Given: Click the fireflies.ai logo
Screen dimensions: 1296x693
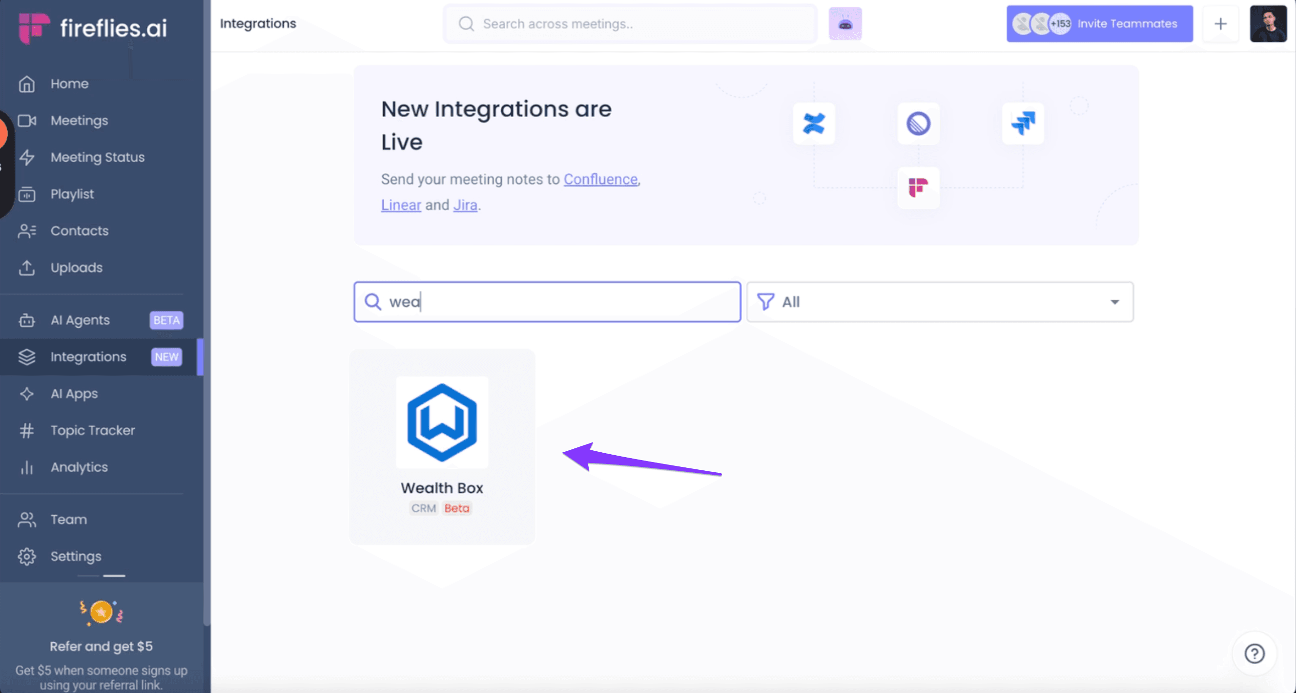Looking at the screenshot, I should click(x=93, y=27).
